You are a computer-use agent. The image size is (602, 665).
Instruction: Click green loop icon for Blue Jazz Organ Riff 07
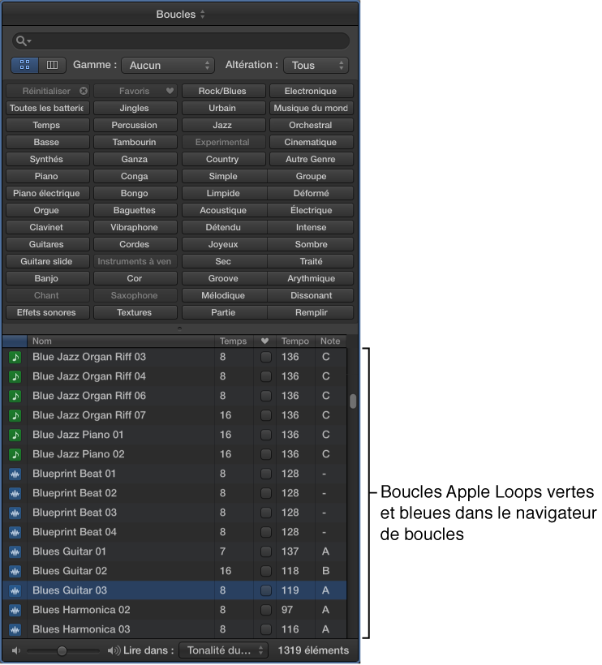tap(15, 415)
